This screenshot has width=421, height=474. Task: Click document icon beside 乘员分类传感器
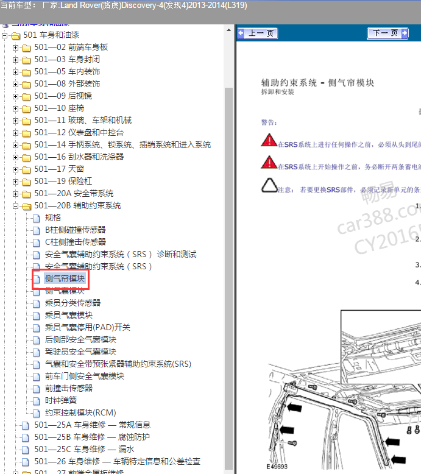coord(37,303)
